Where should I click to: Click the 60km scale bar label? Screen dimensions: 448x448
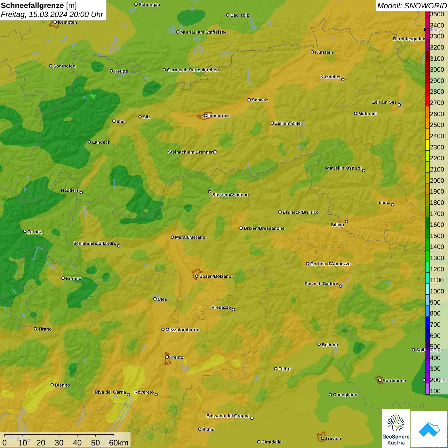119,443
